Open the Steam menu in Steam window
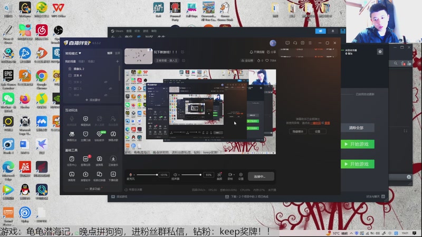Screen dimensions: 422x237 click(x=117, y=31)
